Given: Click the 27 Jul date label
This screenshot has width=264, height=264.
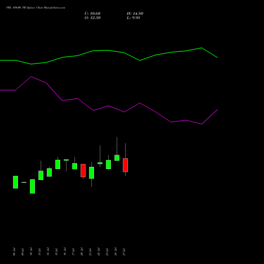Looking at the screenshot, I should [124, 252].
